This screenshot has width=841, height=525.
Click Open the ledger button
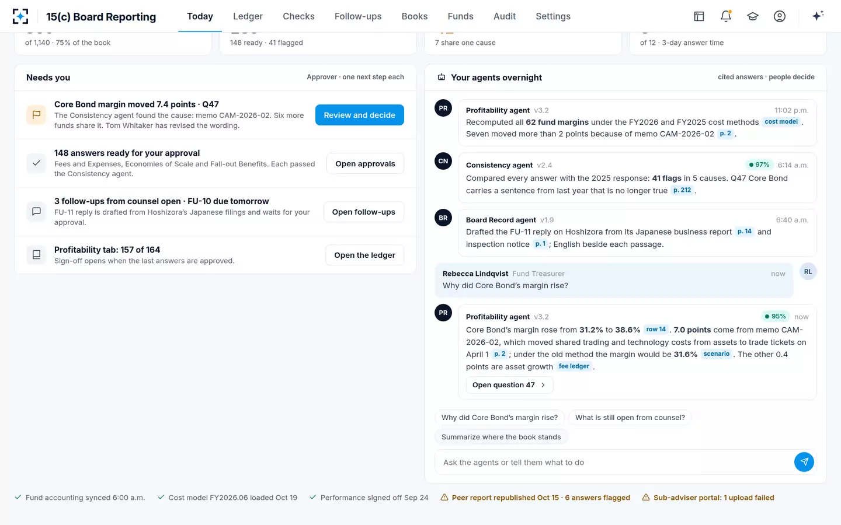pos(364,255)
